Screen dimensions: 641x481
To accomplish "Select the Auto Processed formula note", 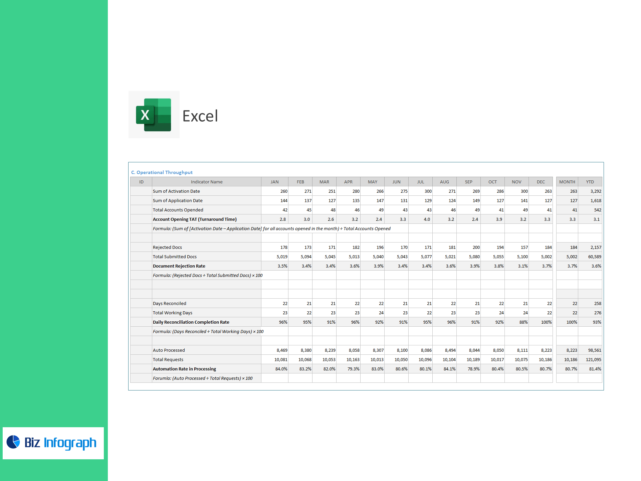I will [203, 378].
